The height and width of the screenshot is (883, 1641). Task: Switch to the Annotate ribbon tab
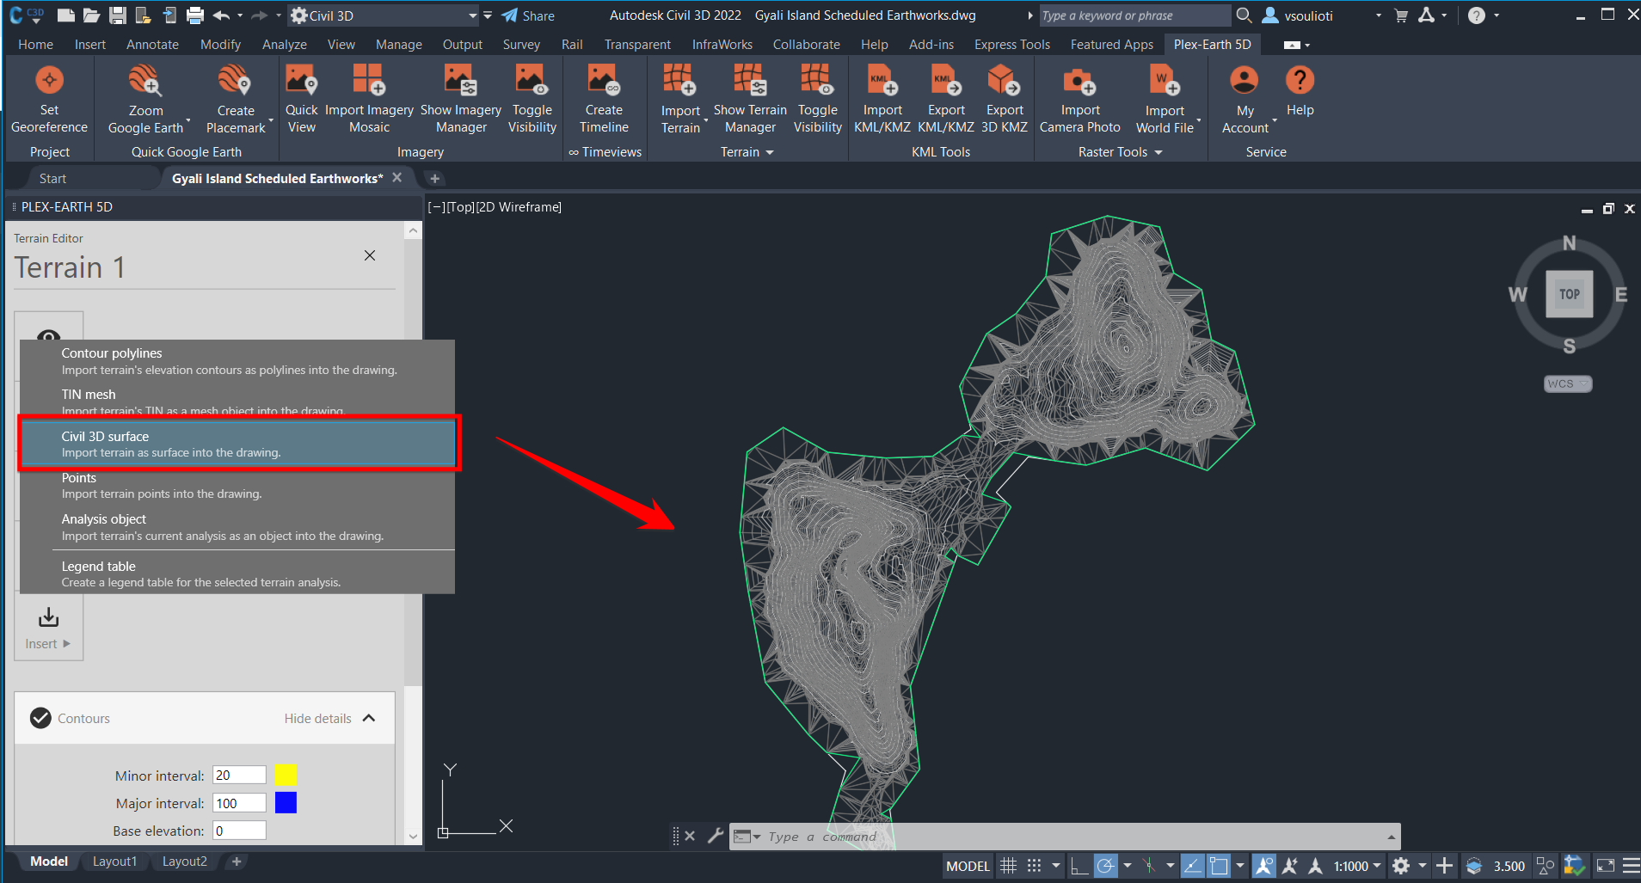[x=152, y=44]
